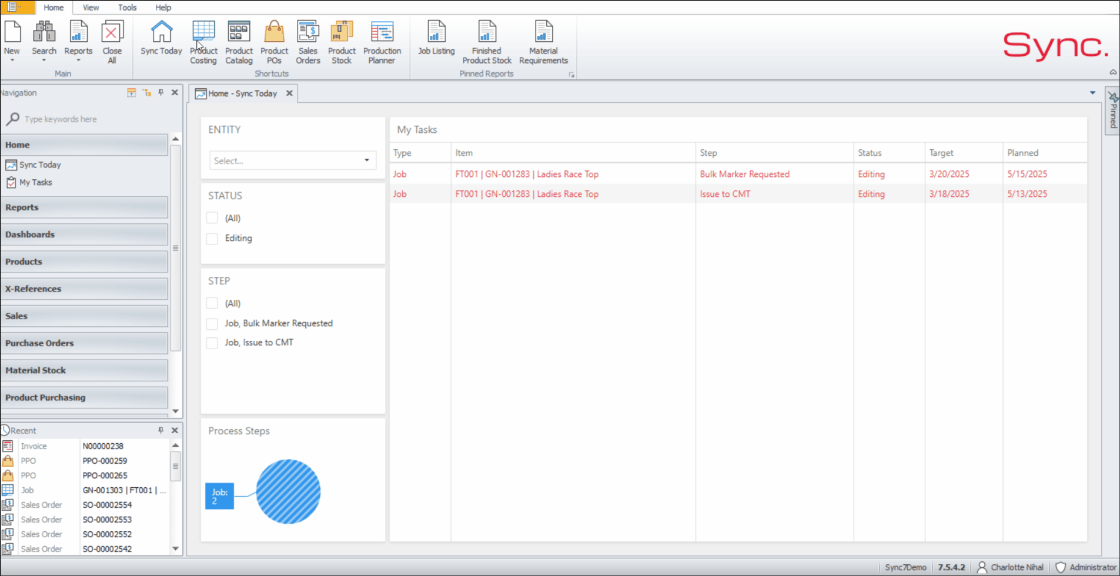The height and width of the screenshot is (576, 1120).
Task: Open the Material Stock navigation group
Action: (84, 370)
